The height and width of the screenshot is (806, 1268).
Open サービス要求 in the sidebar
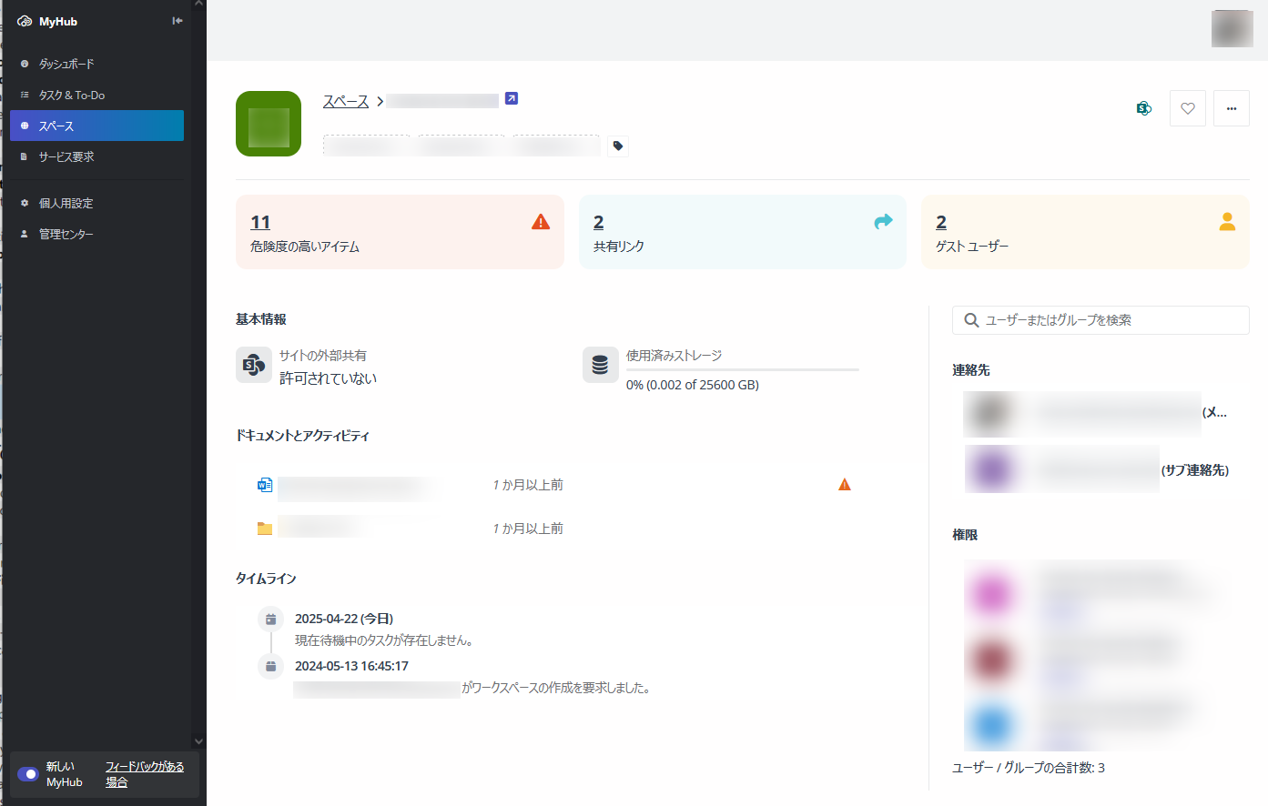pyautogui.click(x=96, y=156)
